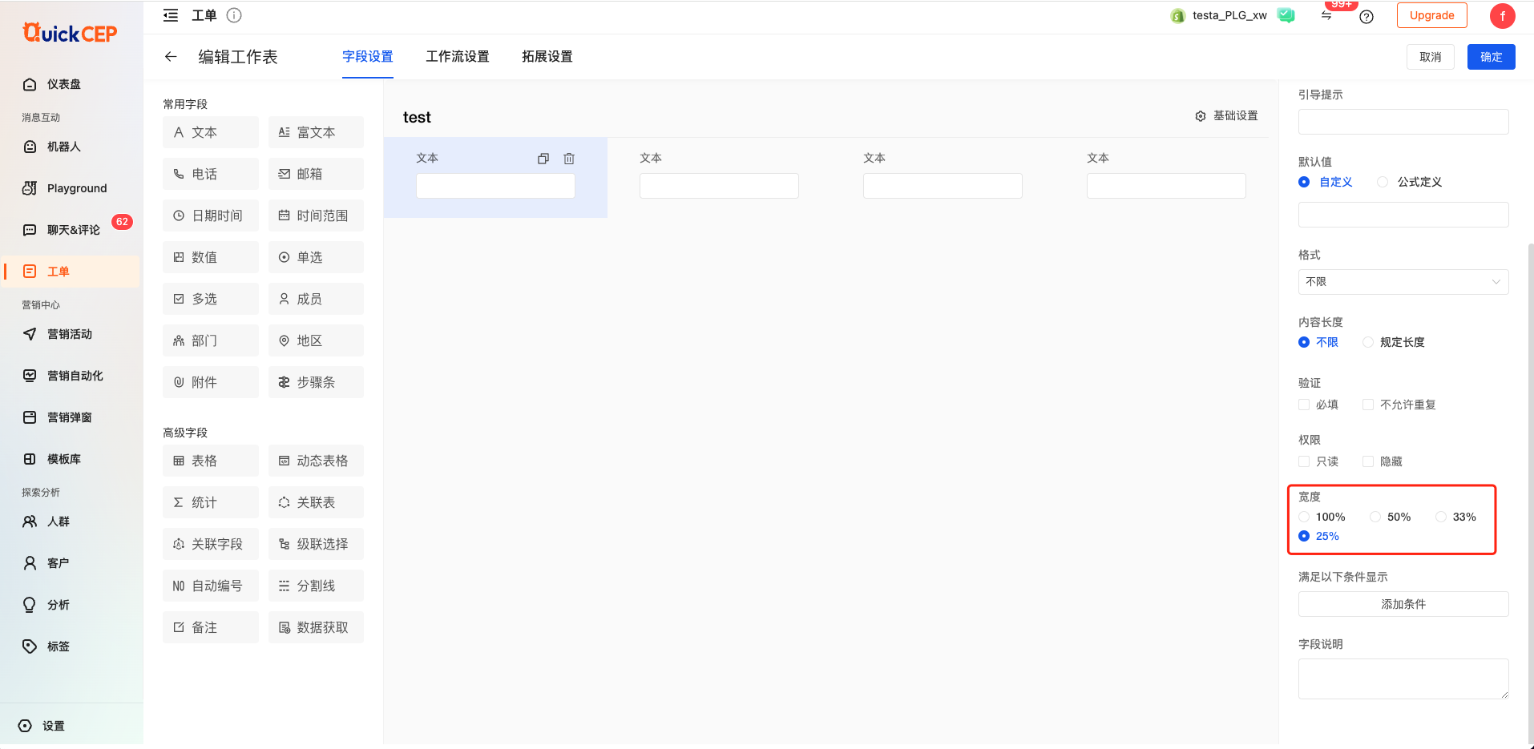Toggle the sidebar collapse icon near 工单
This screenshot has height=749, width=1534.
pos(171,15)
